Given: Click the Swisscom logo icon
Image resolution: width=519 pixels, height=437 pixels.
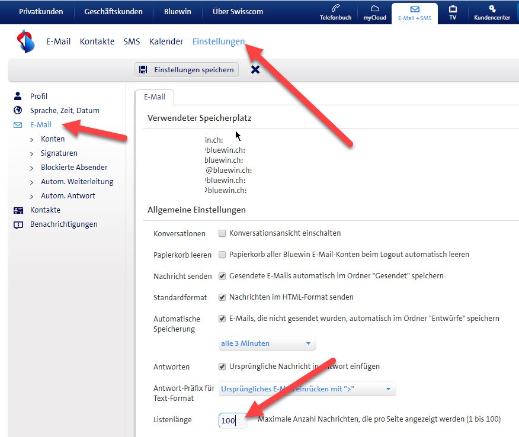Looking at the screenshot, I should [26, 41].
